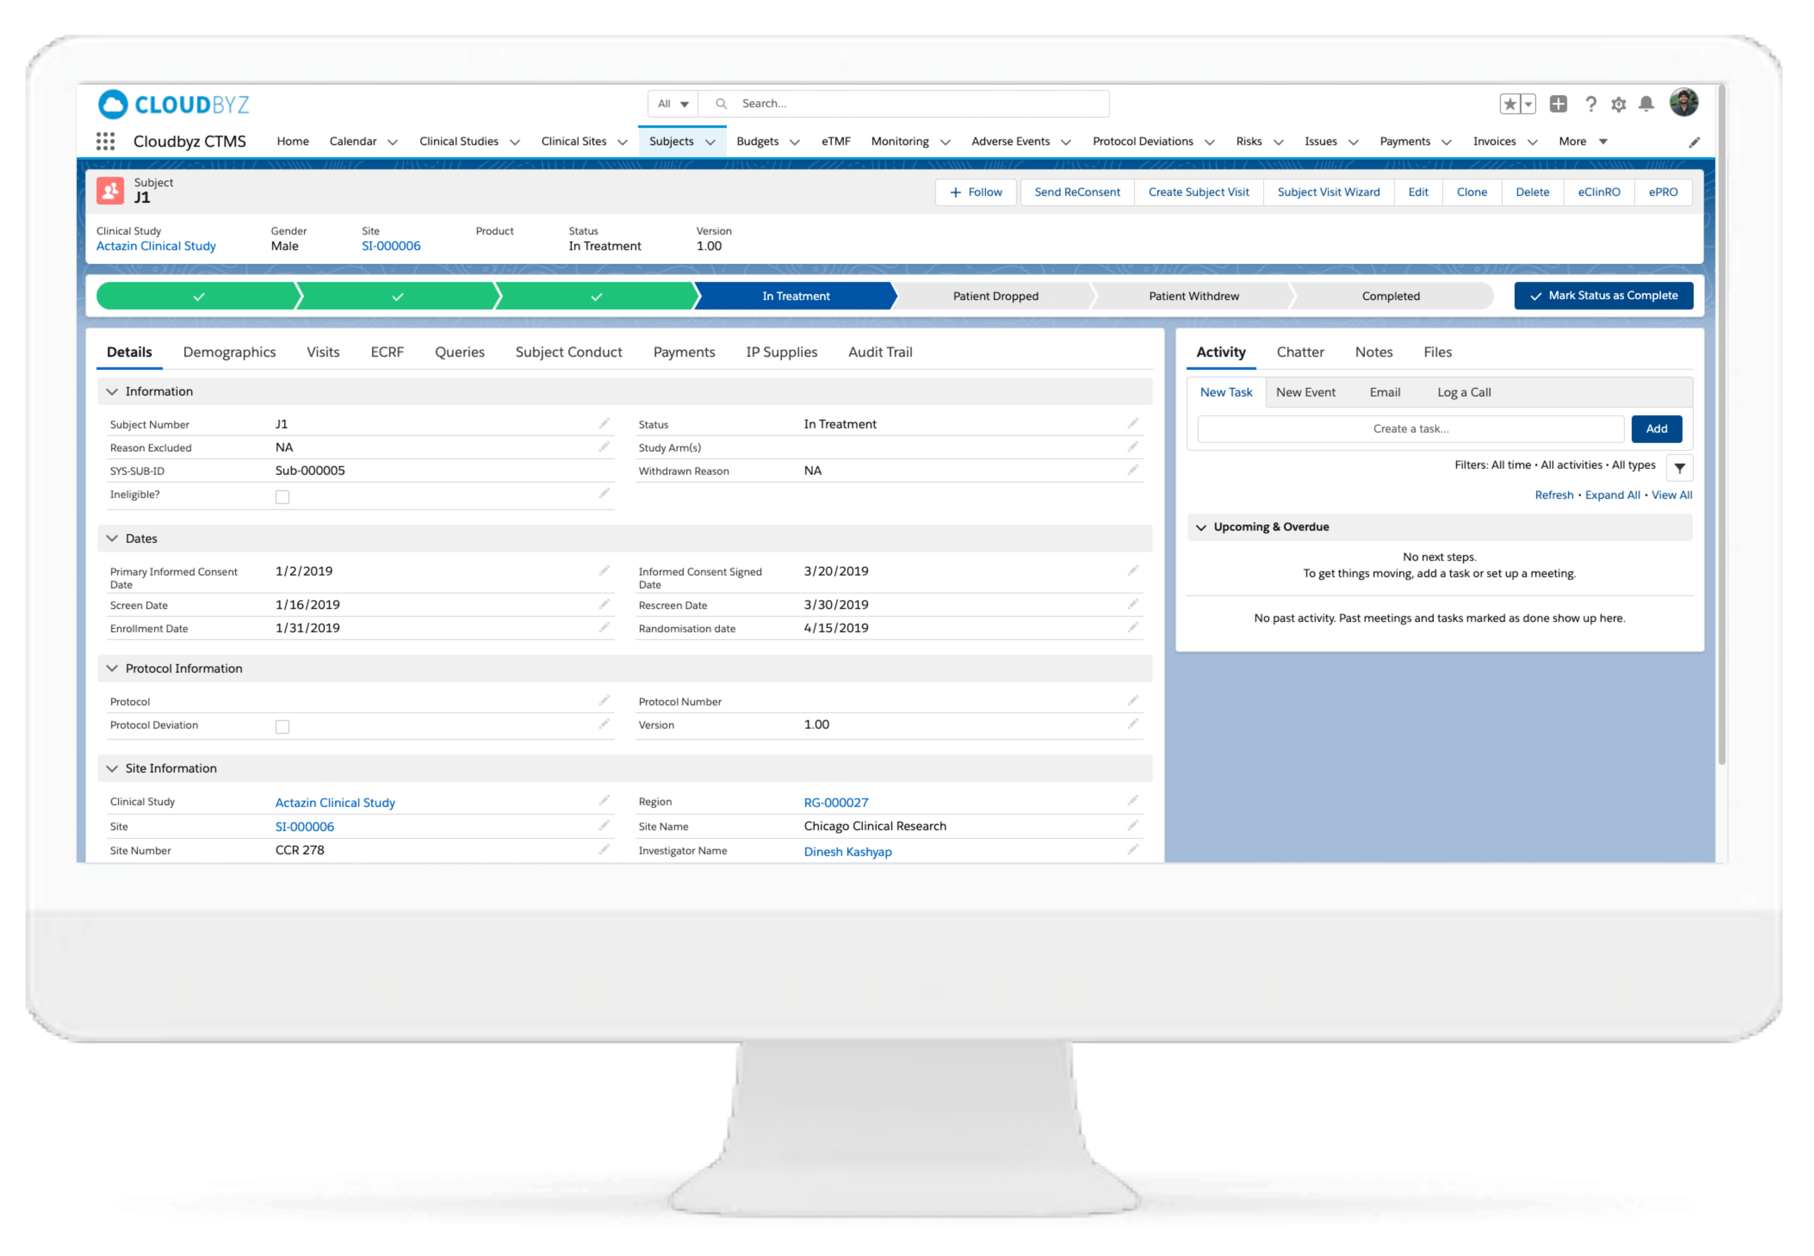This screenshot has width=1814, height=1256.
Task: Click the favorites star icon
Action: click(x=1509, y=104)
